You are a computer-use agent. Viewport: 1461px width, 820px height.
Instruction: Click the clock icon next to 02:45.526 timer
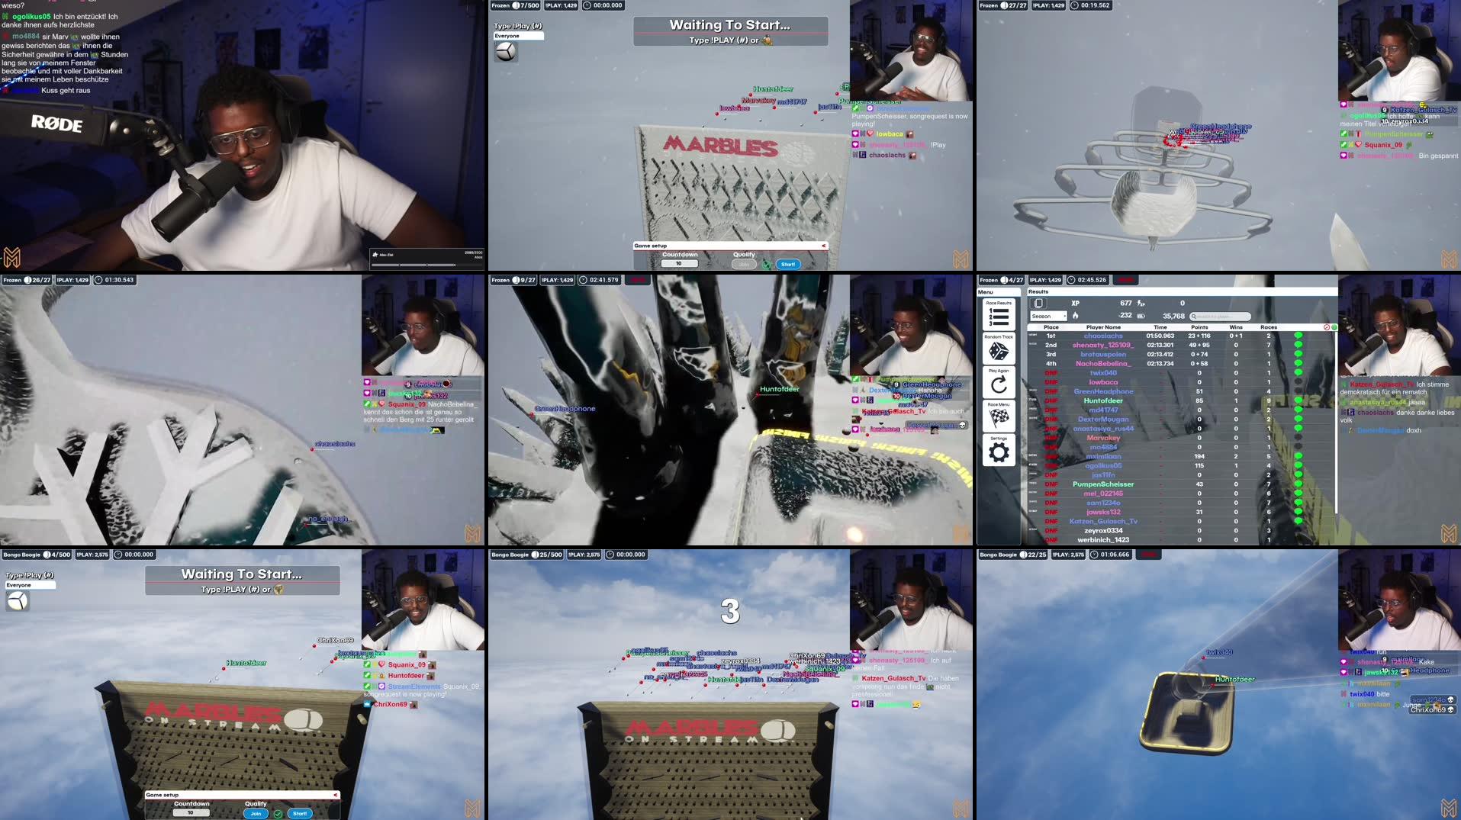tap(1071, 280)
